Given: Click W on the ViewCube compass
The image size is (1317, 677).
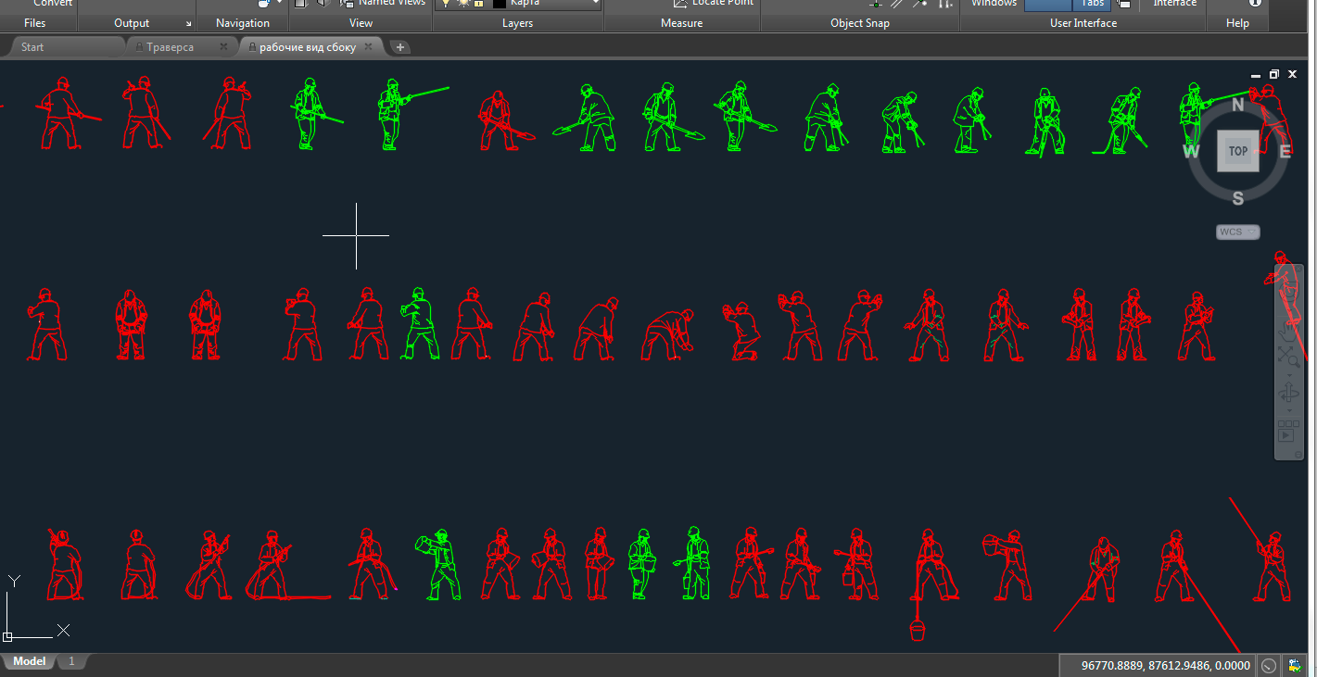Looking at the screenshot, I should tap(1191, 152).
